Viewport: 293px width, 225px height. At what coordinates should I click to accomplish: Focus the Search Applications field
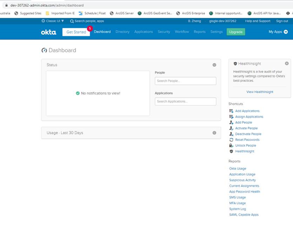coord(185,102)
